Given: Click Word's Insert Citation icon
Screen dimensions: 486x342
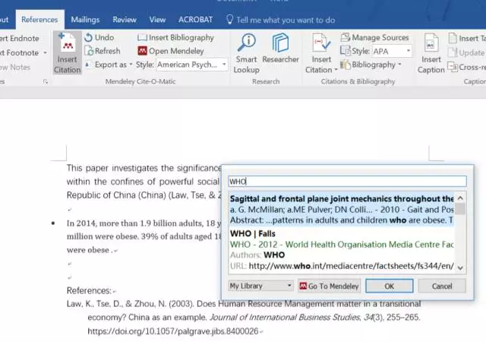Looking at the screenshot, I should (321, 43).
